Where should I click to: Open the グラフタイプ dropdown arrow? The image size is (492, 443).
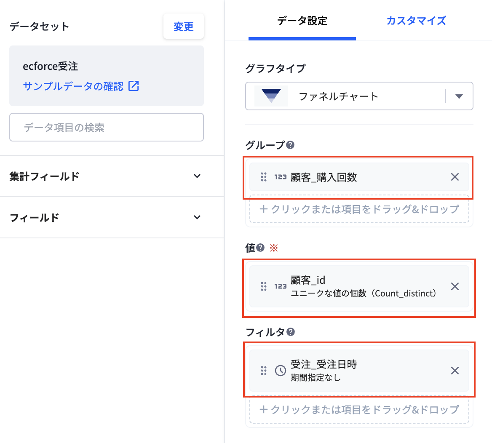[x=459, y=96]
